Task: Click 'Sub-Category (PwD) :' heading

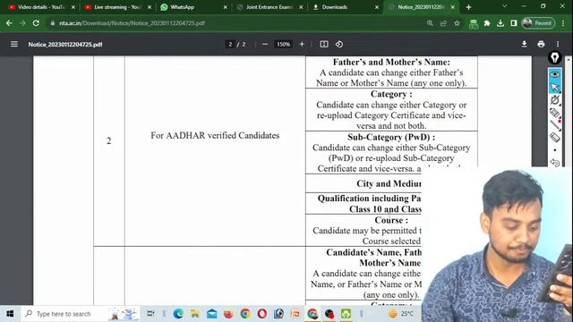Action: click(x=391, y=137)
